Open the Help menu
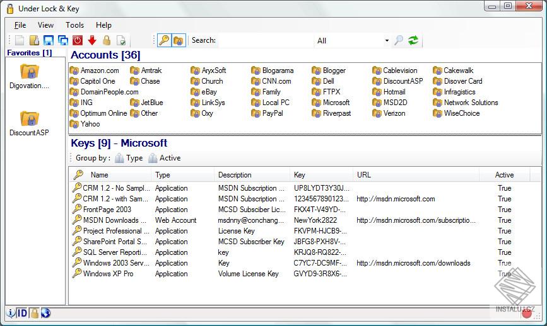Screen dimensions: 547x326 (x=103, y=25)
